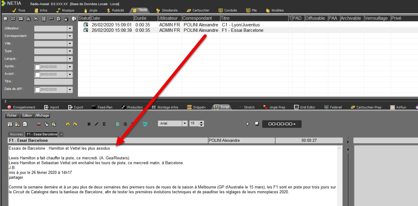The width and height of the screenshot is (418, 206).
Task: Click the Titre search input field
Action: tap(53, 82)
